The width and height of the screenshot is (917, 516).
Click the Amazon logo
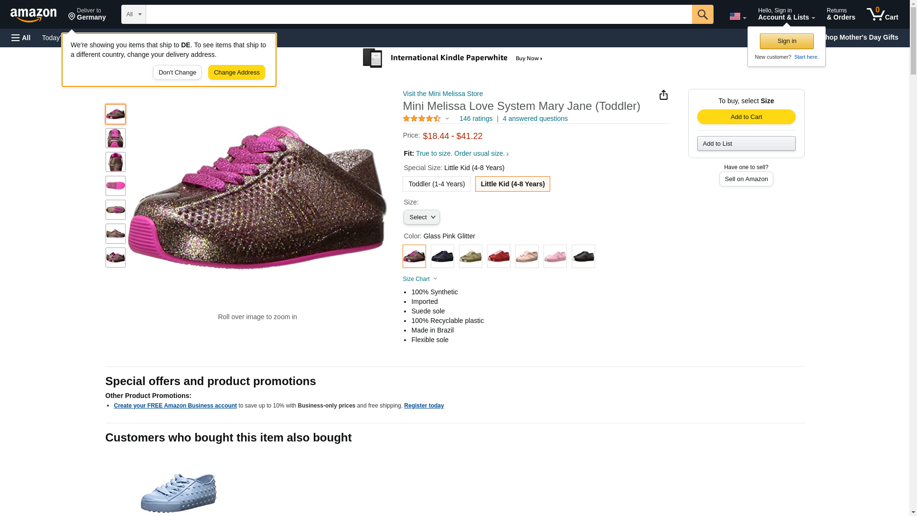coord(33,15)
